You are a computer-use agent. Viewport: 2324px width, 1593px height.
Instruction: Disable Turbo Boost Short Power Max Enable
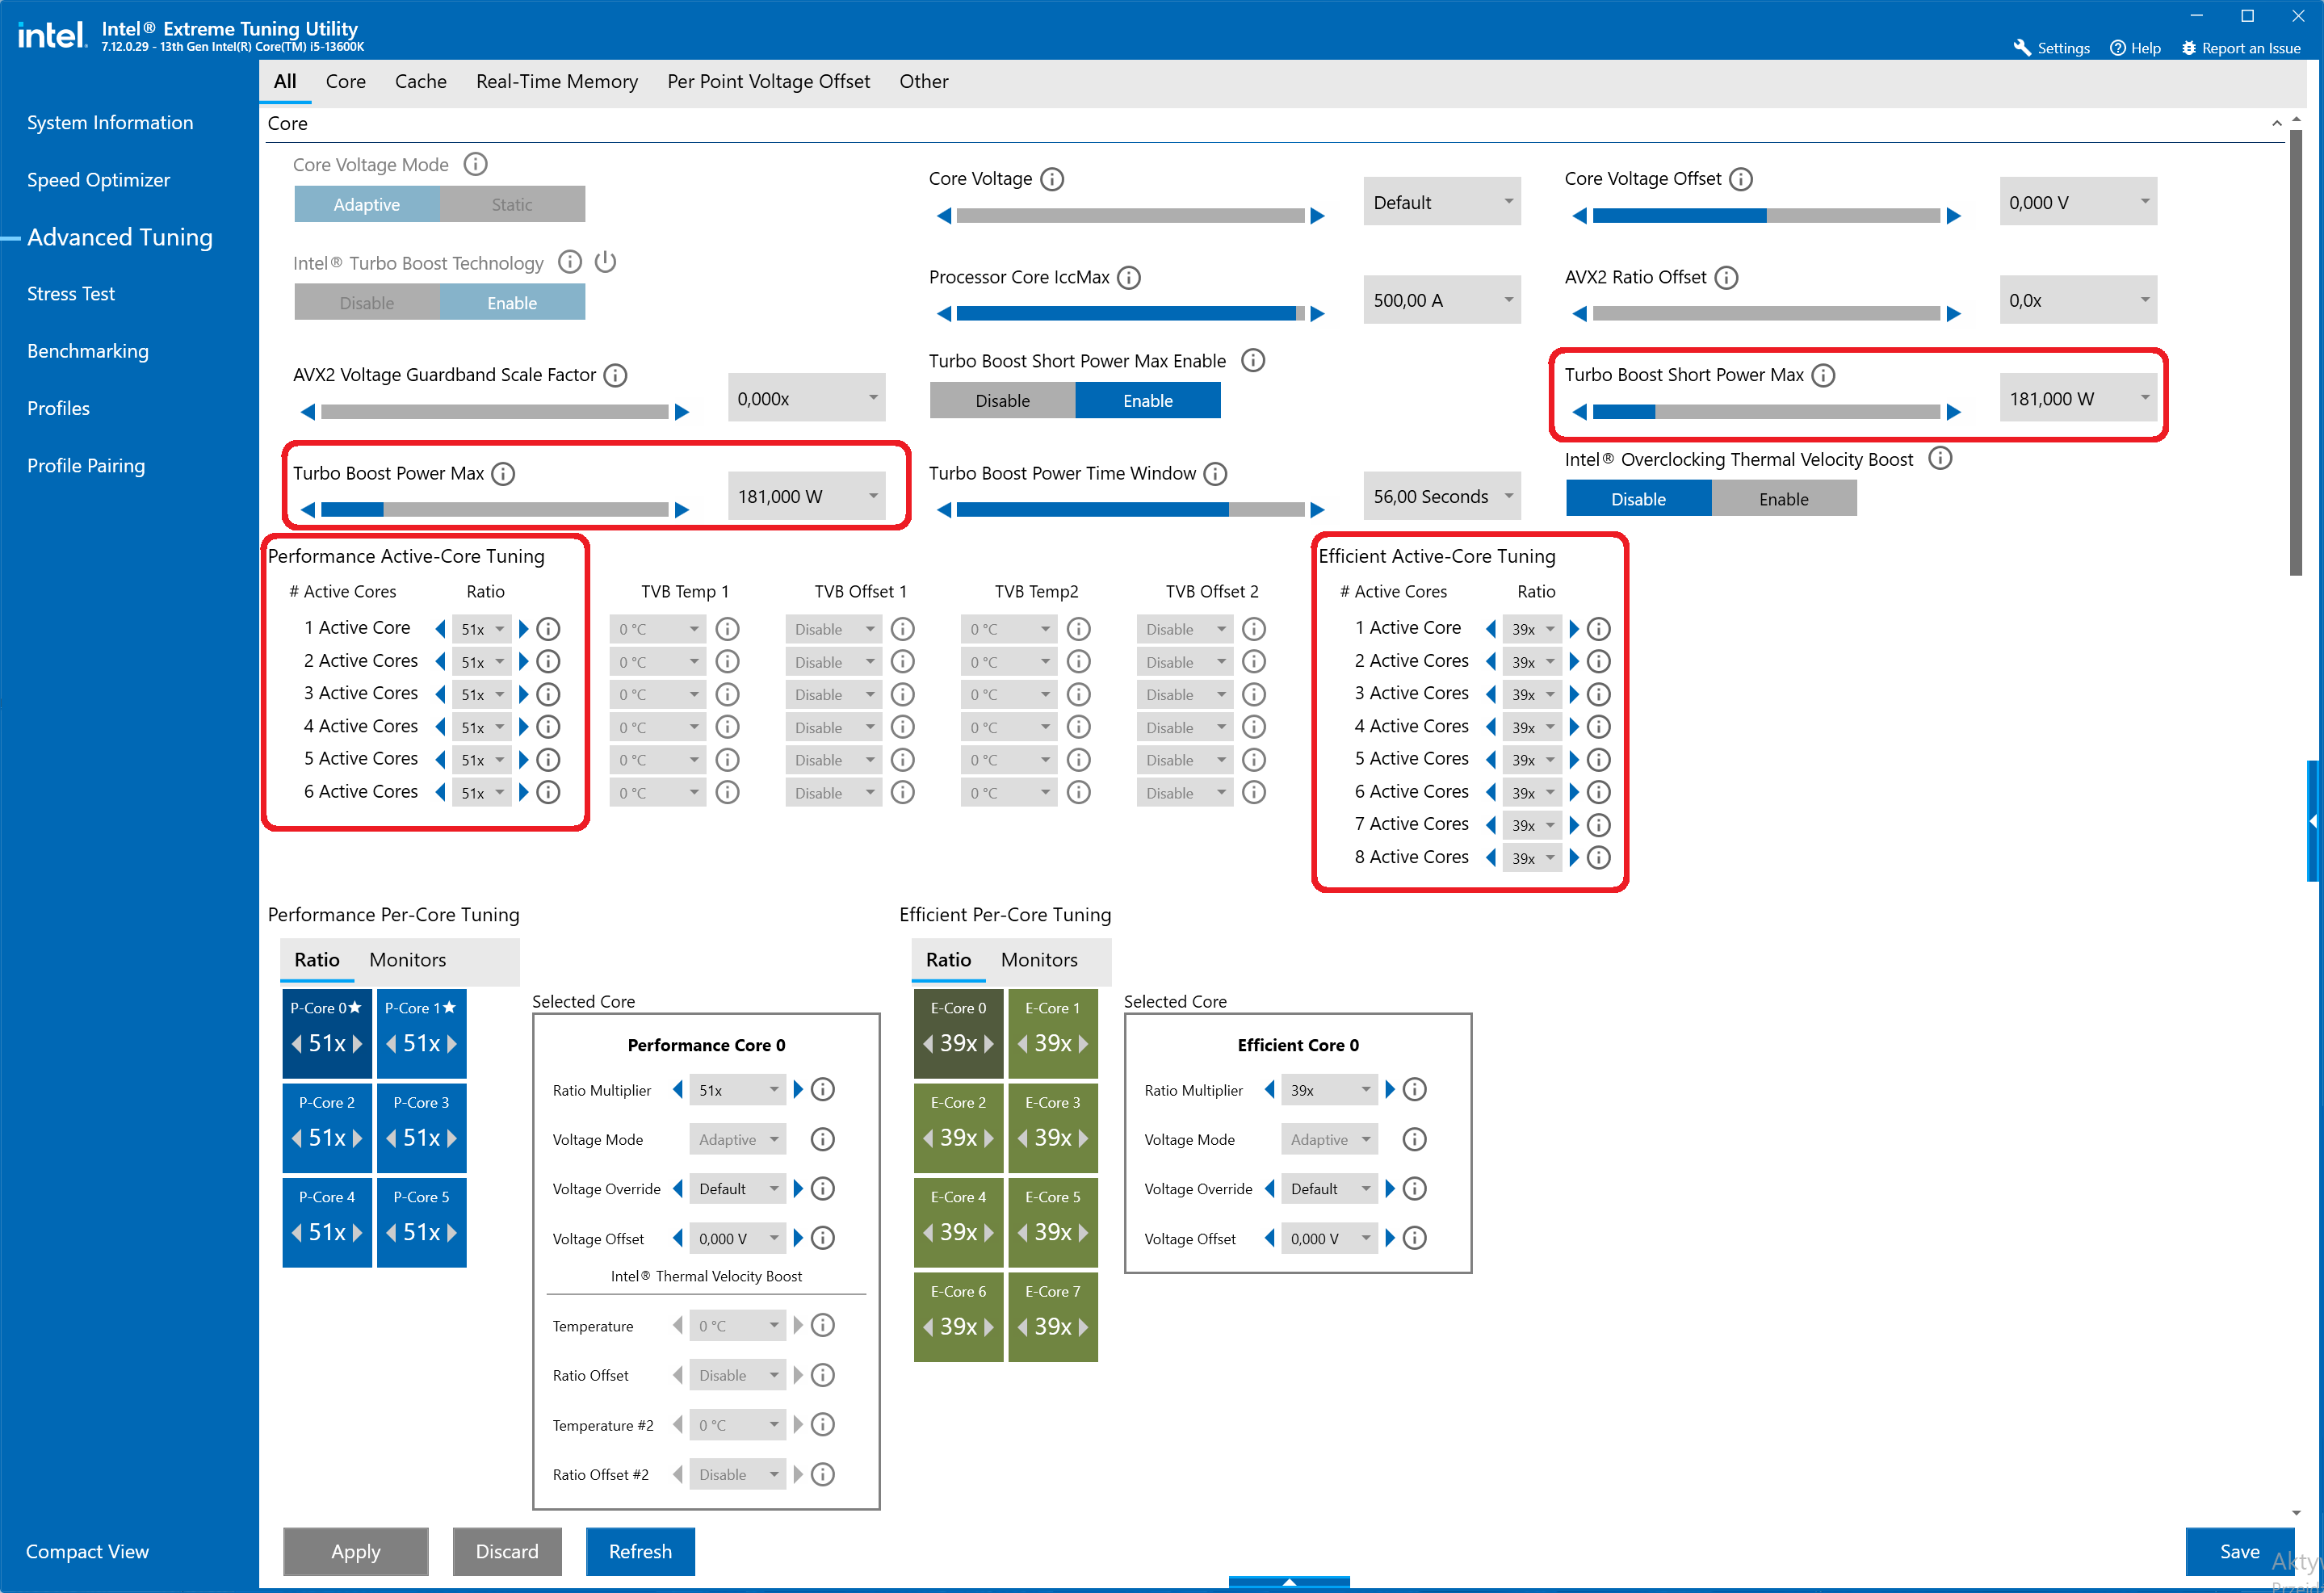pyautogui.click(x=1002, y=401)
